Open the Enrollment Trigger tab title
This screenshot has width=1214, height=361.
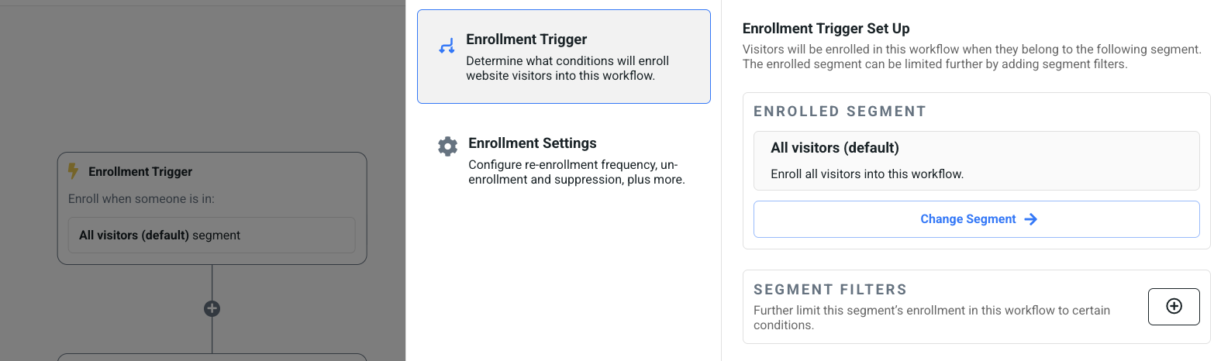click(526, 40)
